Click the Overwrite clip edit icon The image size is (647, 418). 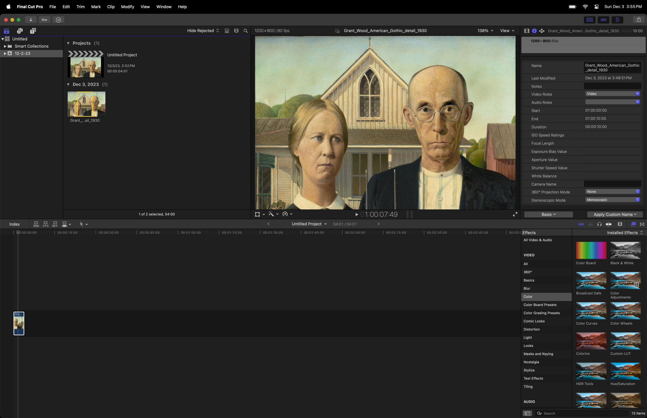pos(64,224)
